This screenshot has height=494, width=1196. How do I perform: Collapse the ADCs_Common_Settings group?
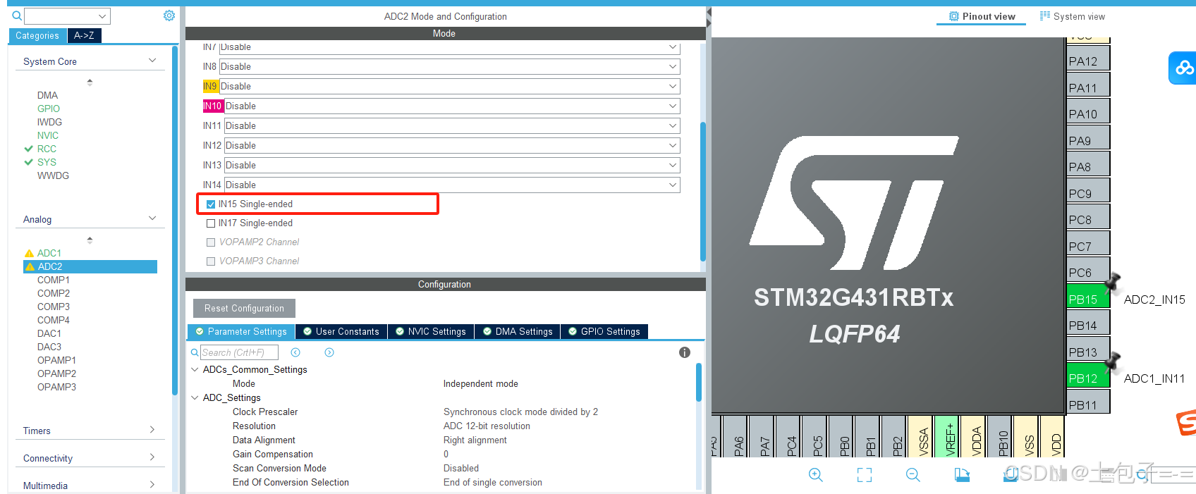(195, 369)
